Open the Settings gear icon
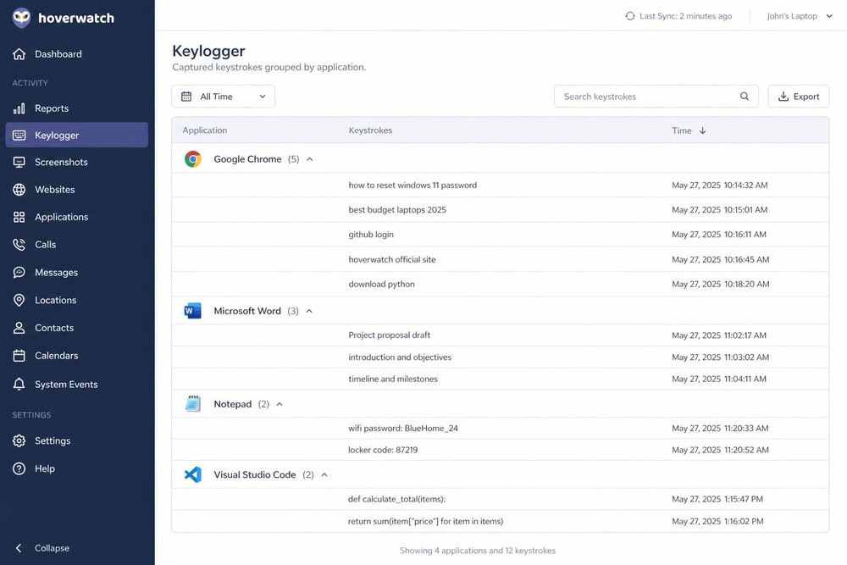This screenshot has height=565, width=847. [19, 440]
